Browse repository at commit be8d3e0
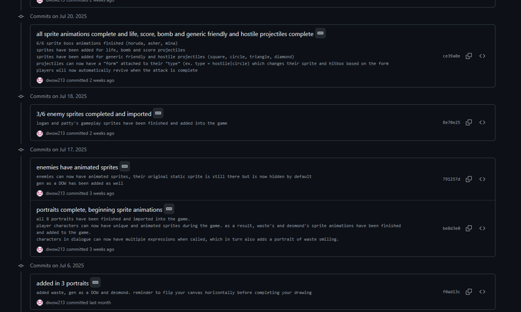 pos(482,229)
